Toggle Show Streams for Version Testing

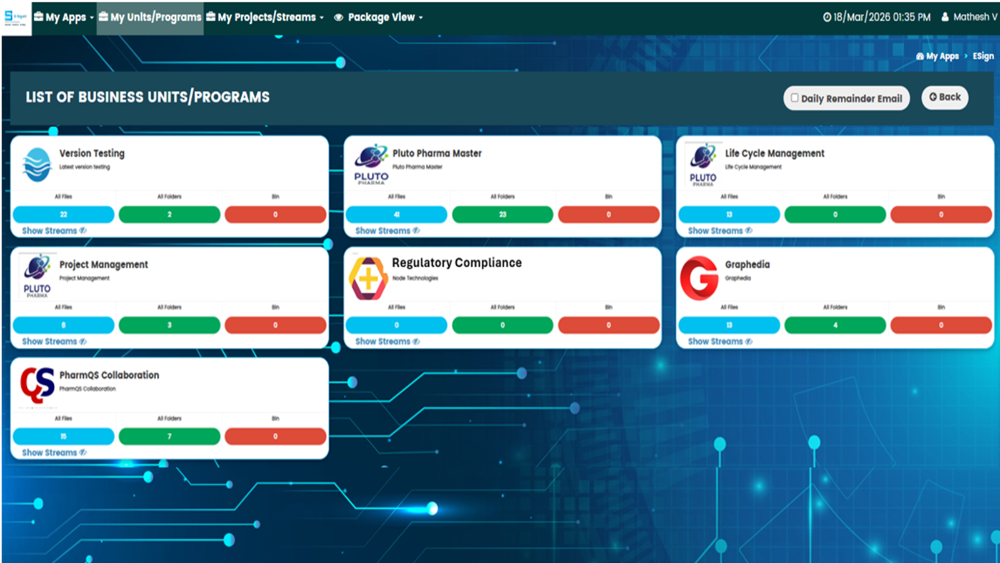pyautogui.click(x=54, y=231)
